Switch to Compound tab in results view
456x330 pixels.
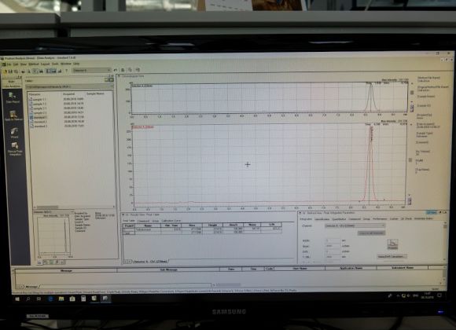[143, 221]
